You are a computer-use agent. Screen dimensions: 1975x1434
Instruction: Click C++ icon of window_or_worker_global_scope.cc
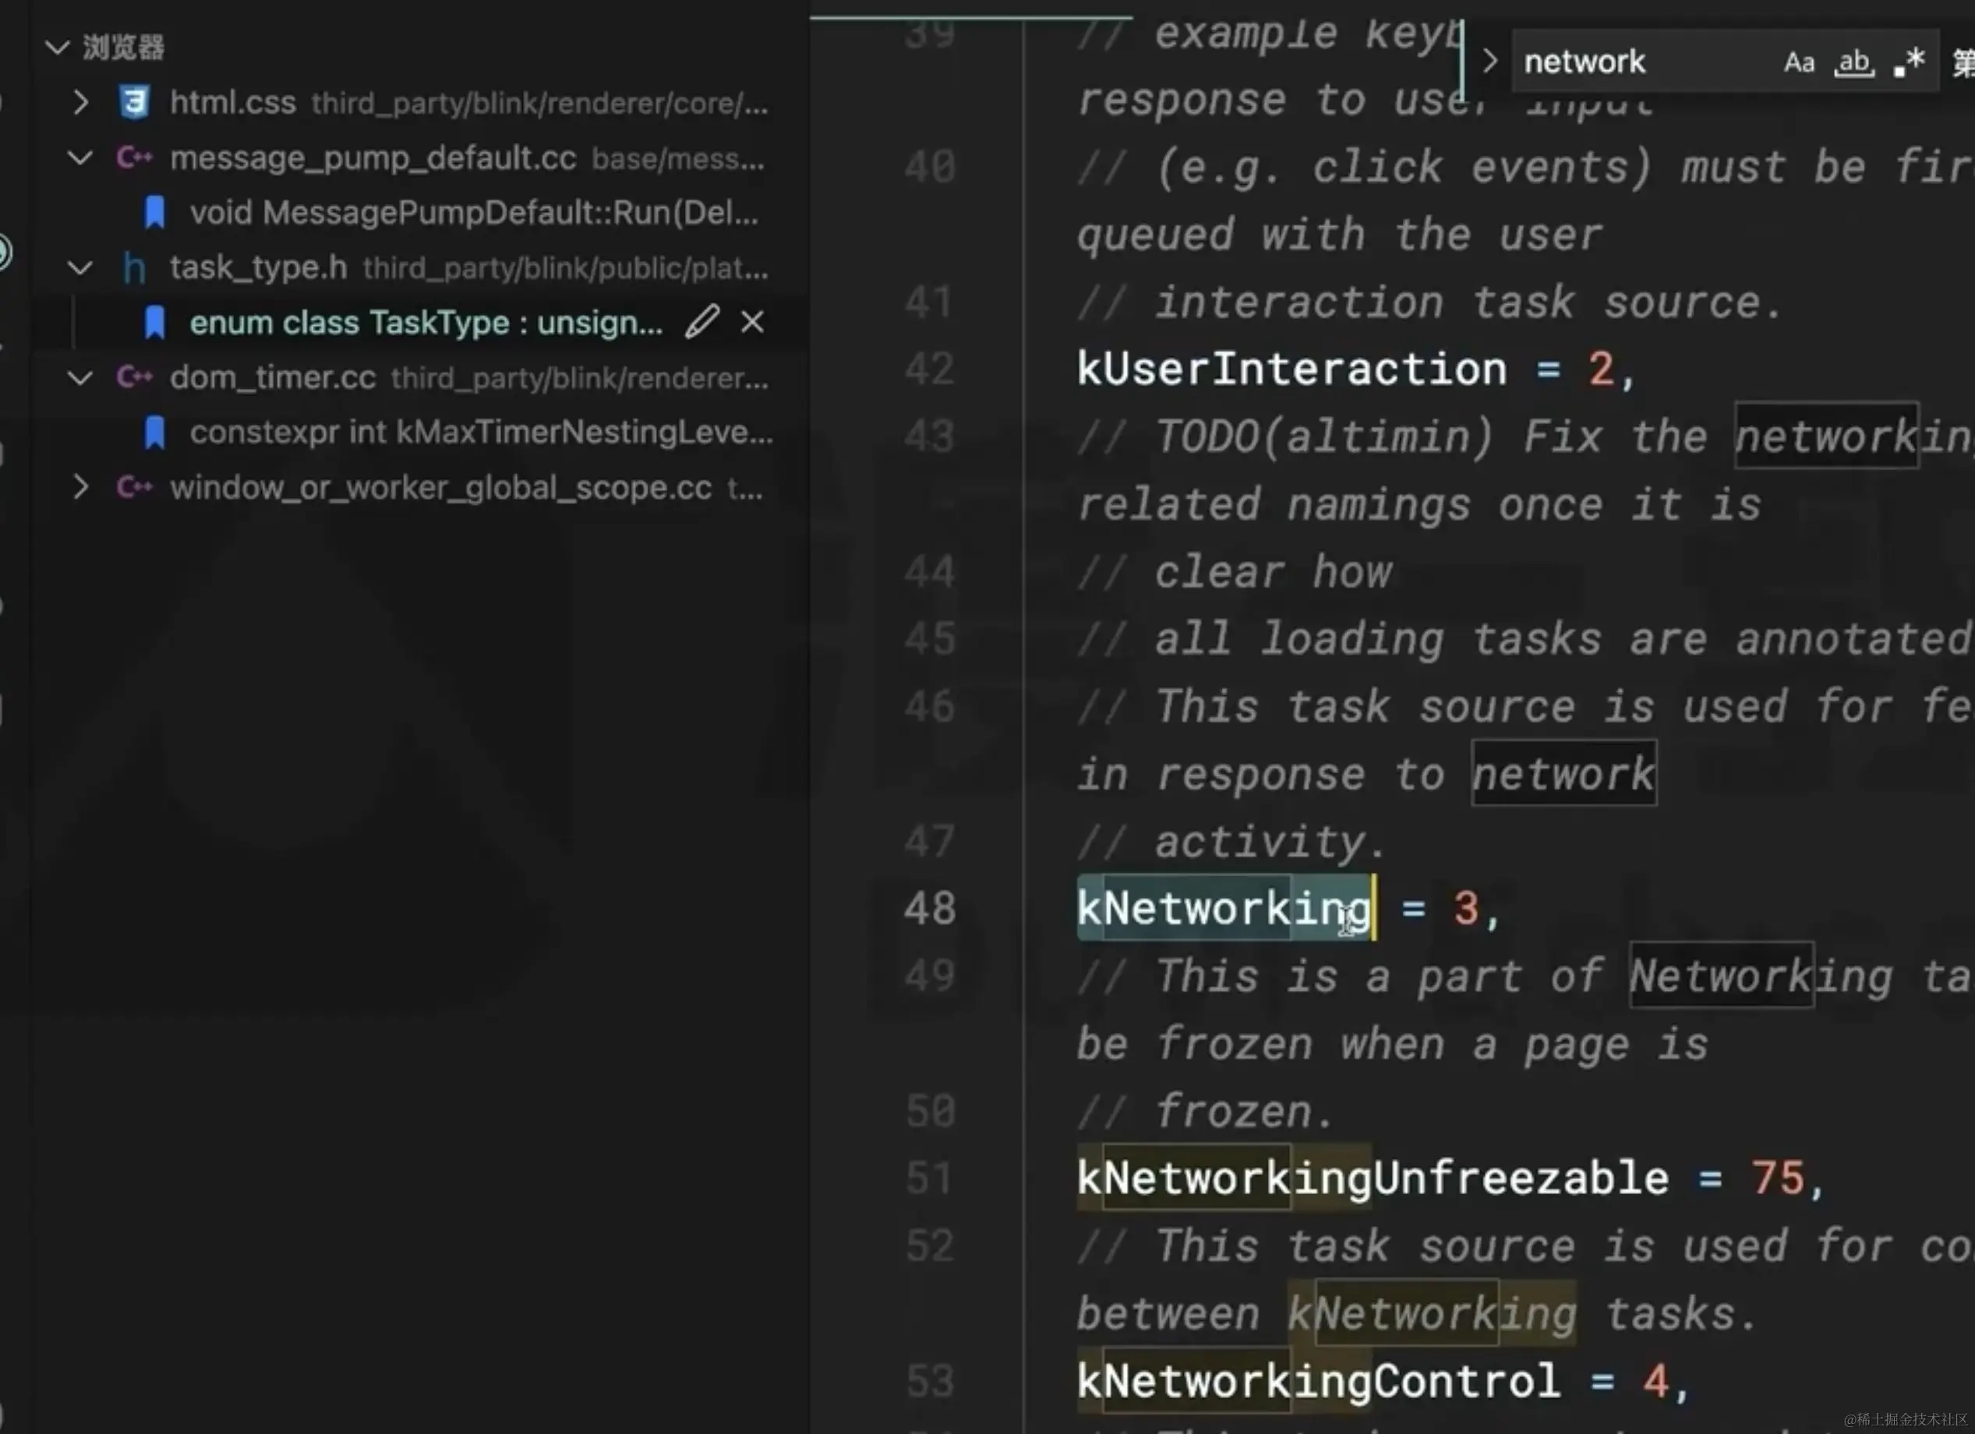[x=134, y=487]
